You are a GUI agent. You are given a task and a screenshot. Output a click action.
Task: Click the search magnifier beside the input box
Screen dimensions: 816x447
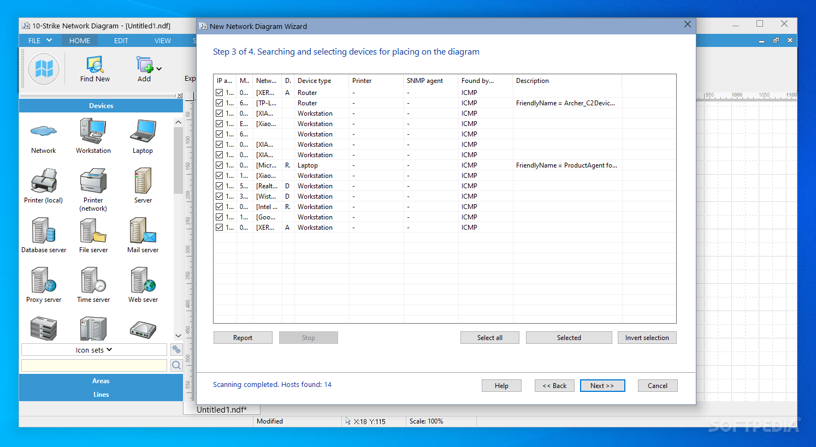pyautogui.click(x=176, y=365)
